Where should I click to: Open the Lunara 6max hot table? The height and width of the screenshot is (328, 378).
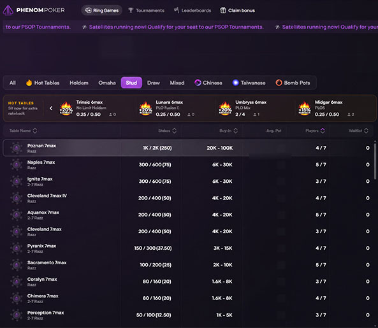point(167,108)
